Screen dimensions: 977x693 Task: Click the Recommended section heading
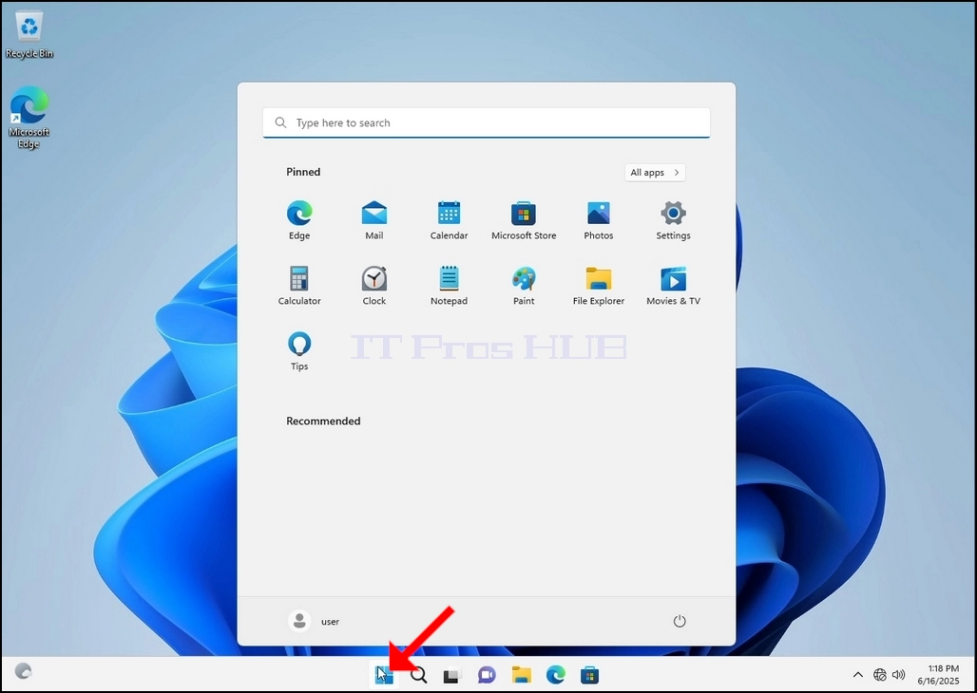[x=323, y=421]
